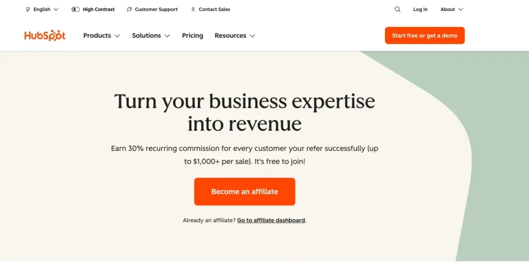Click the Customer Support link text
This screenshot has width=529, height=263.
click(156, 9)
